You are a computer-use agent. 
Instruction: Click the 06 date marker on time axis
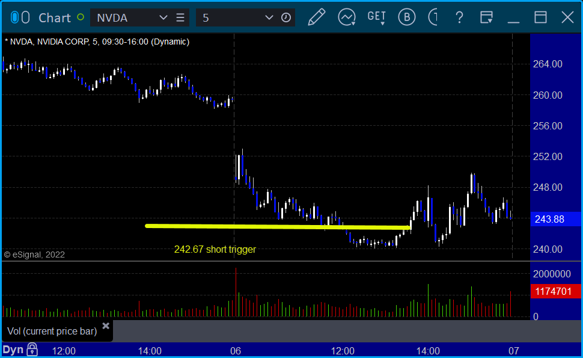(x=236, y=351)
